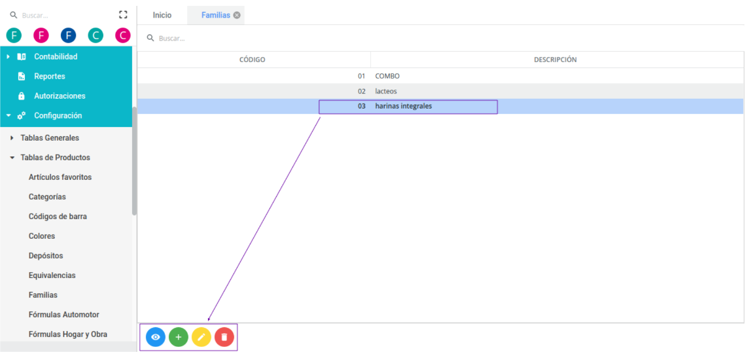The image size is (751, 352).
Task: Open Equivalencias in sidebar
Action: click(52, 275)
